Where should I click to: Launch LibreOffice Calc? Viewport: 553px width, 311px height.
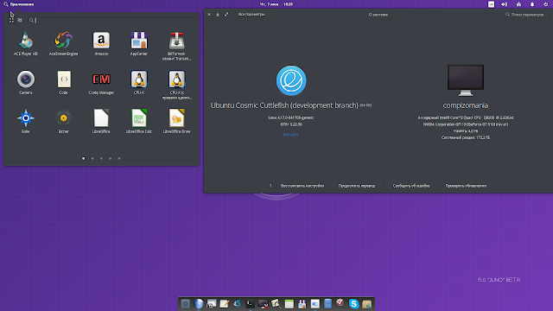coord(139,121)
